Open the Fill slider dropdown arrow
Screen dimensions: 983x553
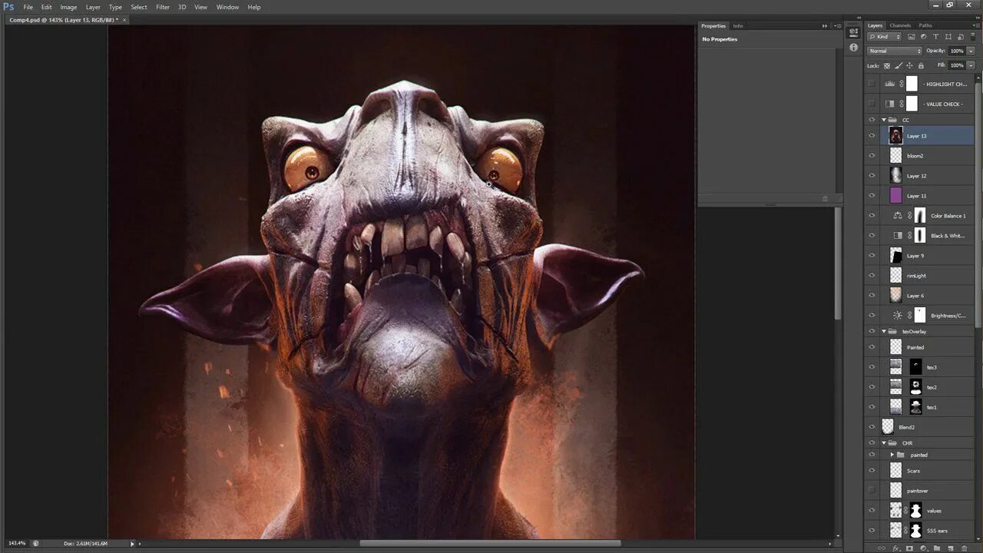tap(971, 65)
